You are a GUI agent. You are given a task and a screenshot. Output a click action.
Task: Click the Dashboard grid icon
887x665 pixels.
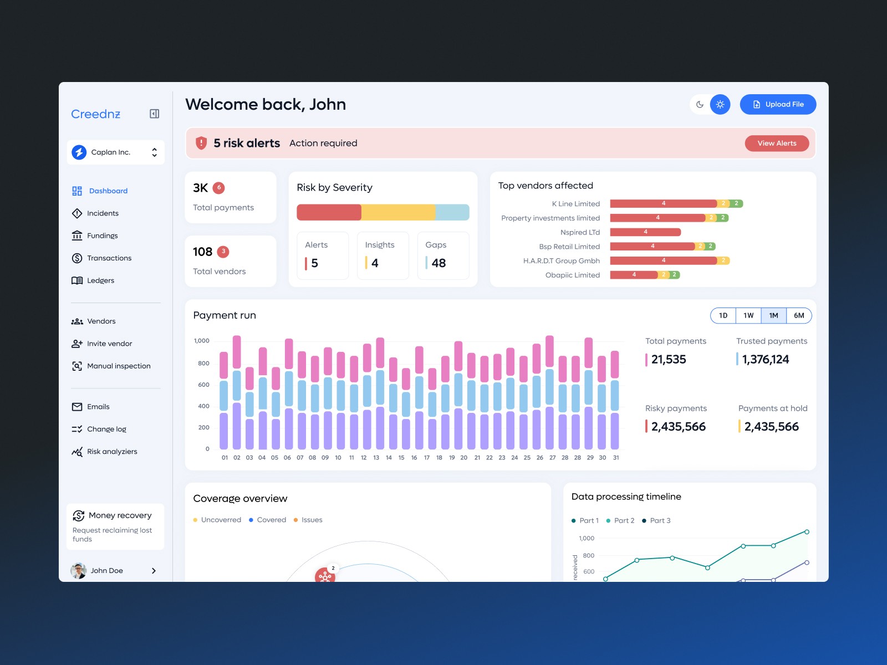pyautogui.click(x=77, y=191)
